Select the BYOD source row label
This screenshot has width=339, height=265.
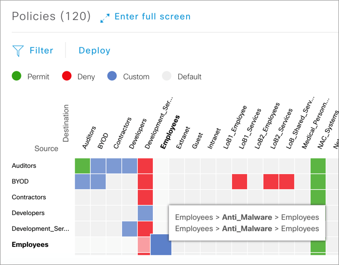coord(21,181)
